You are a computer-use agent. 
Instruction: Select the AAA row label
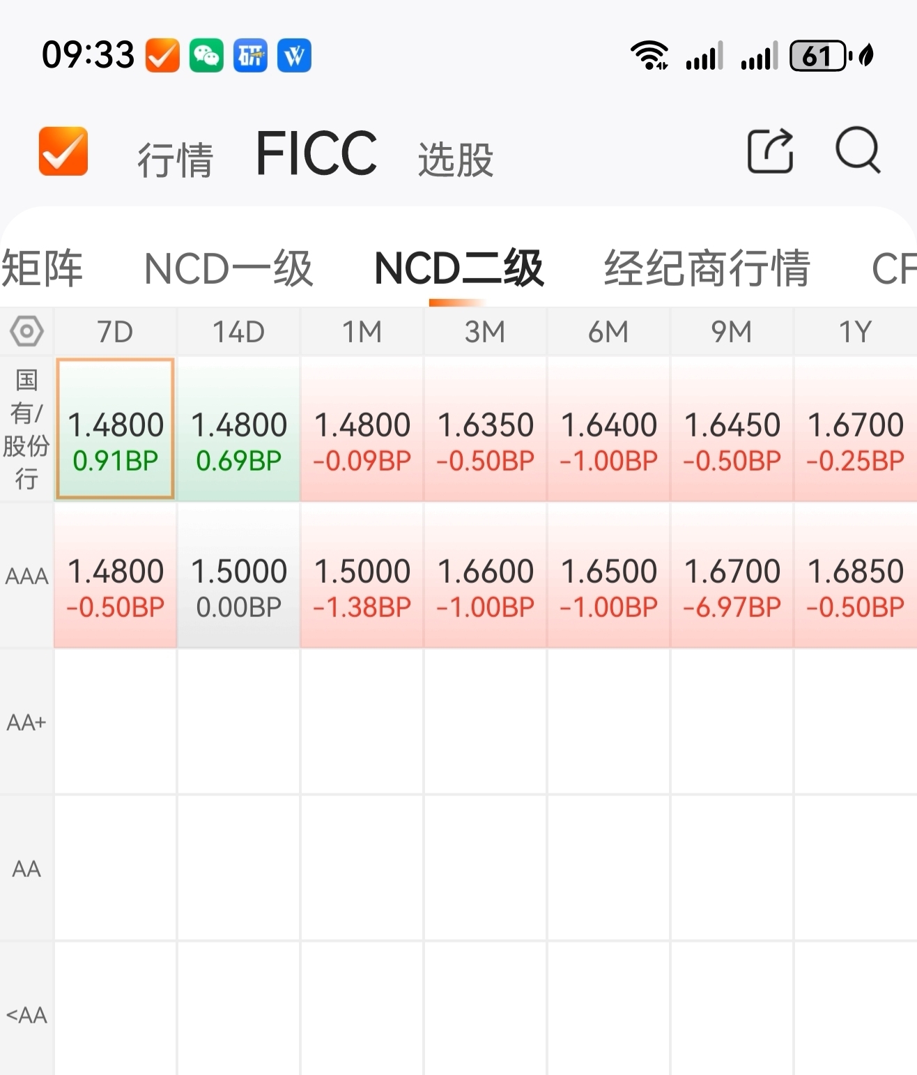[x=26, y=576]
